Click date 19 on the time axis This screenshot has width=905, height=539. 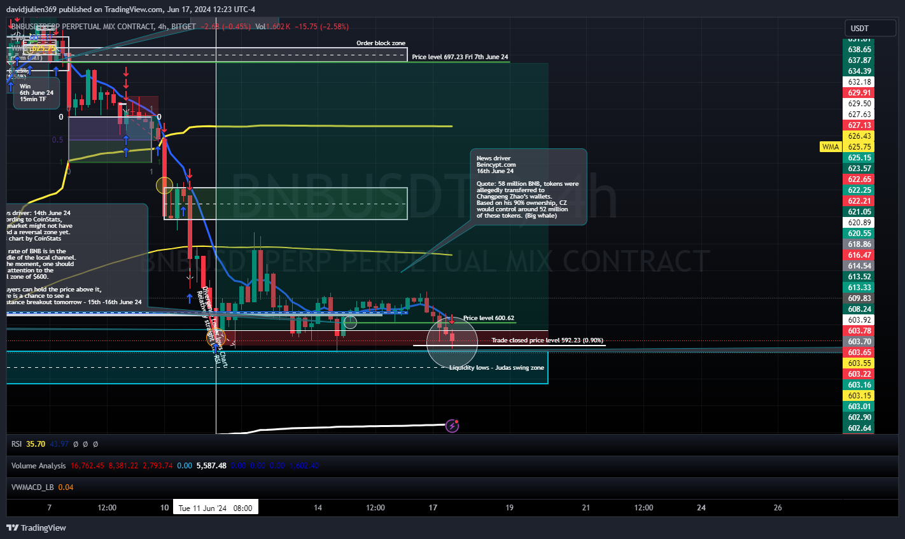point(509,508)
